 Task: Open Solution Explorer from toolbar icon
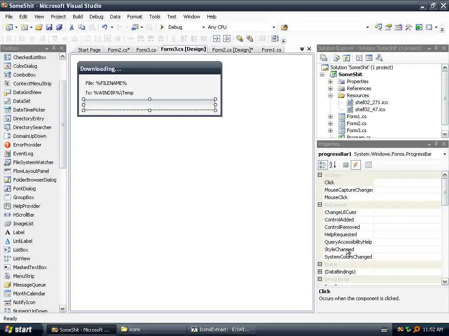coord(378,27)
